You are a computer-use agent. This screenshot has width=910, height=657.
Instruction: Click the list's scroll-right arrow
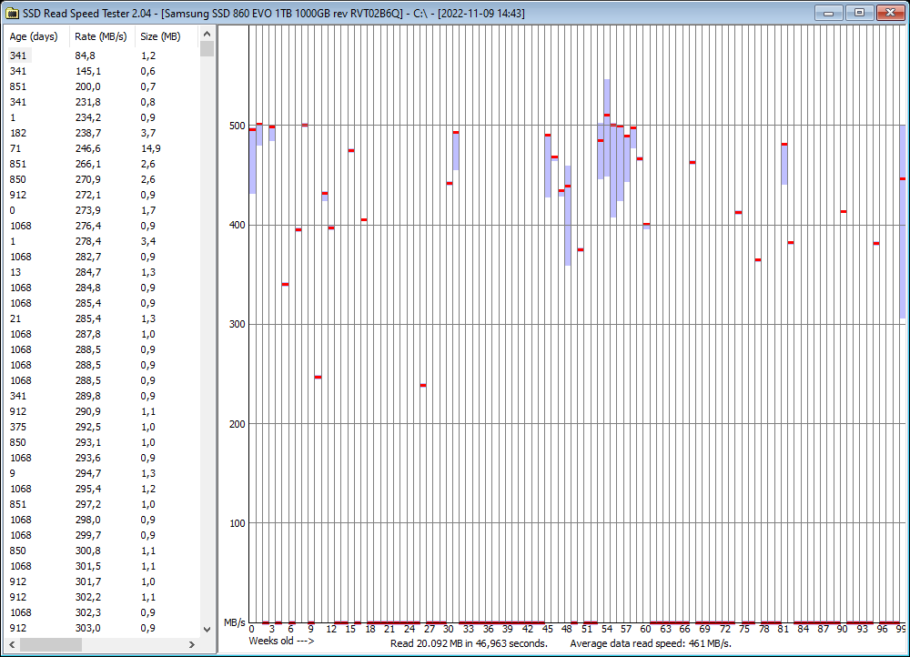[x=192, y=644]
